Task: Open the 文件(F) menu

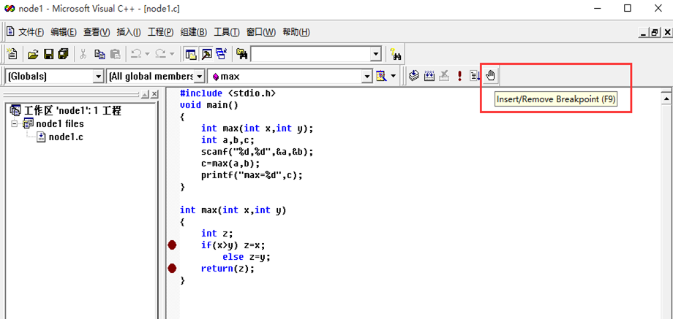Action: 31,33
